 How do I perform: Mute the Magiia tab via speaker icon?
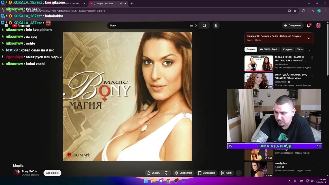[121, 4]
